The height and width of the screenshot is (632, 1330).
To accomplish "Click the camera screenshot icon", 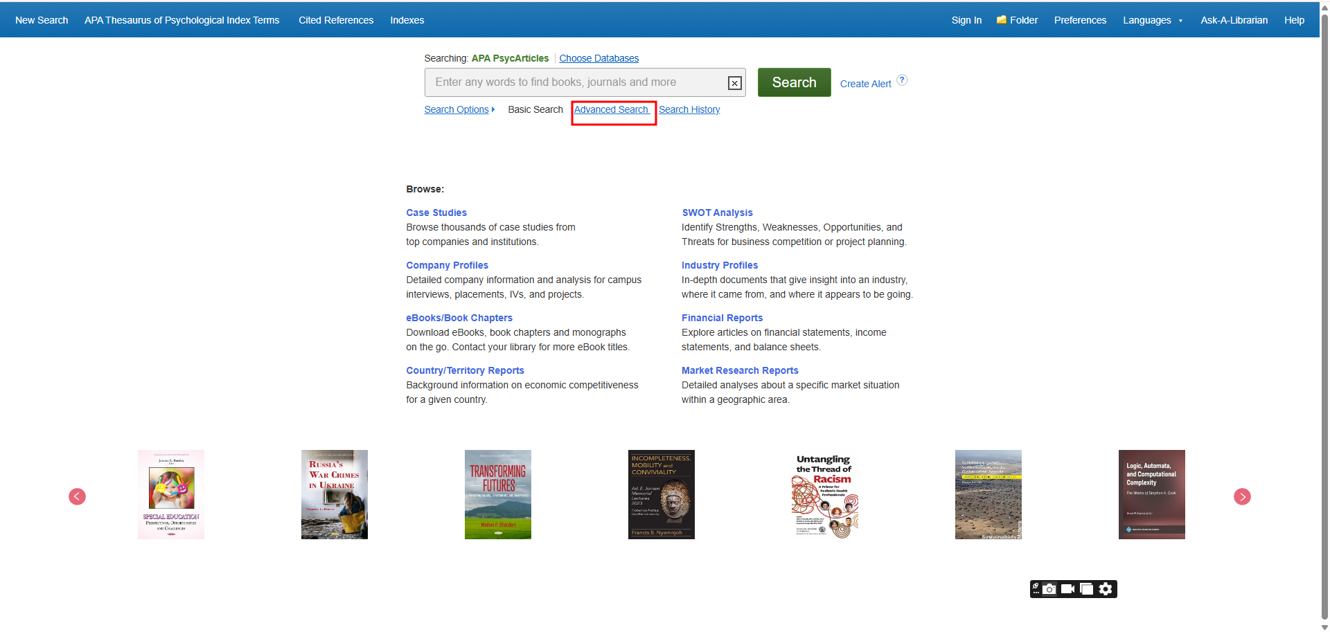I will (1049, 589).
